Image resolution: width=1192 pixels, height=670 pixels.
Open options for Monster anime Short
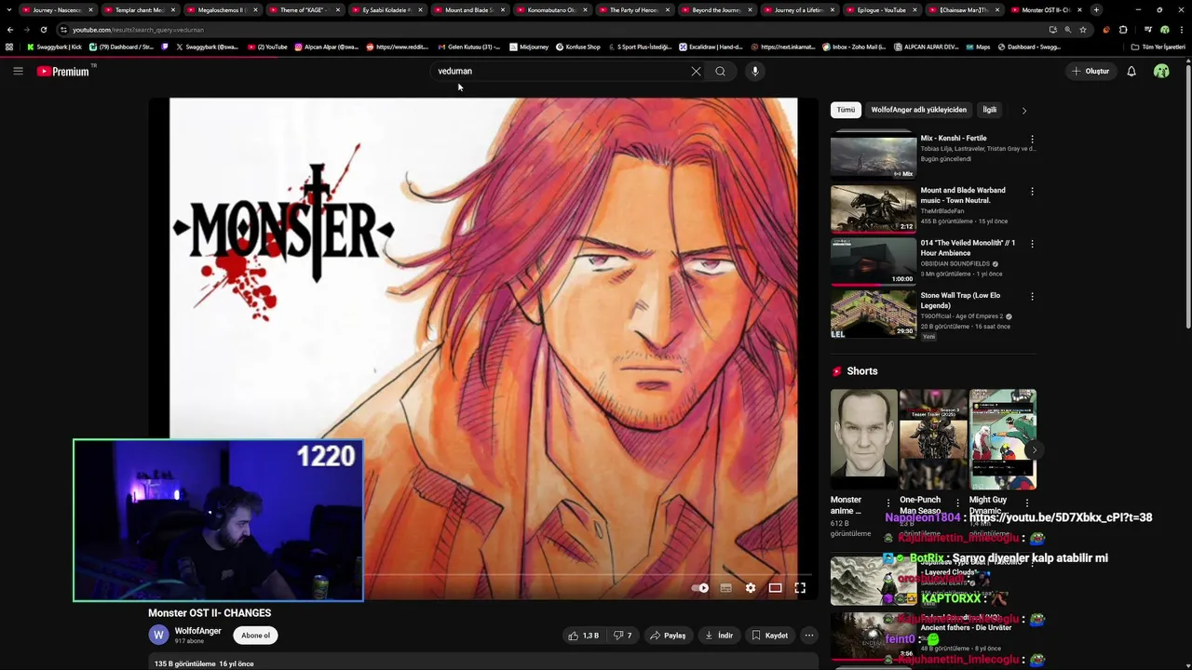click(x=888, y=503)
